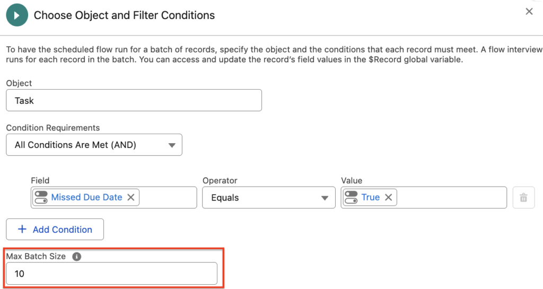Screen dimensions: 543x289
Task: Open the Condition Requirements dropdown
Action: pyautogui.click(x=94, y=145)
